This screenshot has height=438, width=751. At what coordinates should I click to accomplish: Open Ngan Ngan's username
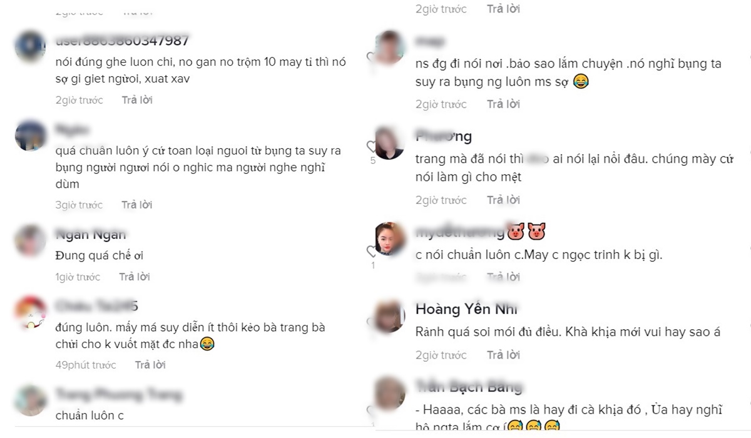(91, 235)
